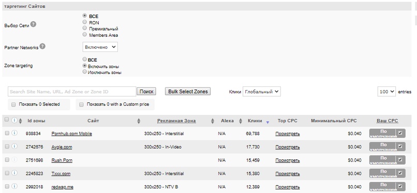Select ВСЕ radio under Выбор Сети
The width and height of the screenshot is (417, 193).
pyautogui.click(x=85, y=16)
